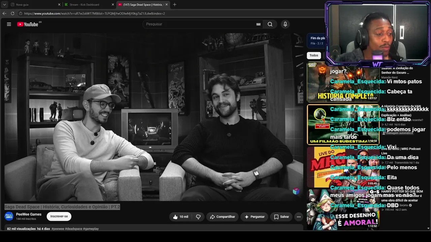Open the Esse Desenho é Amoral thumbnail
This screenshot has height=242, width=431.
[343, 209]
